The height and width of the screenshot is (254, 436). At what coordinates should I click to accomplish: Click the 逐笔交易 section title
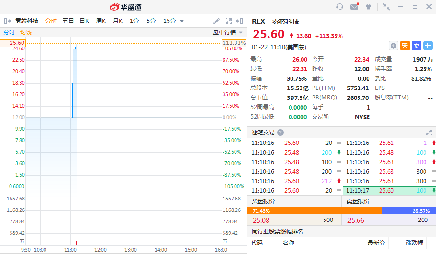[263, 133]
